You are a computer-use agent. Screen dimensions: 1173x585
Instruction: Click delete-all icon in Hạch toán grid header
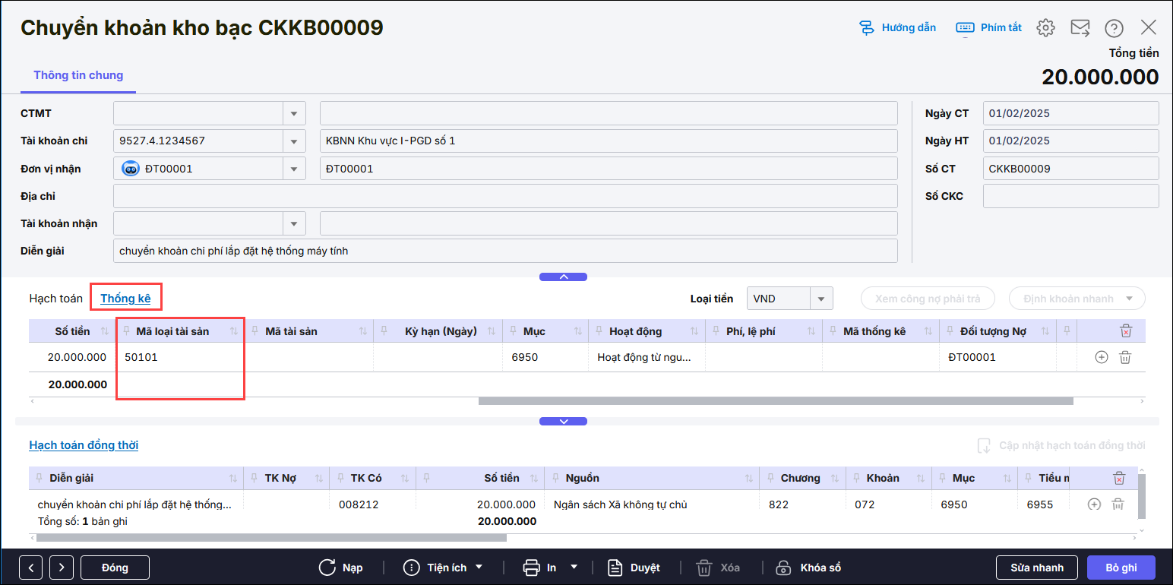[1125, 330]
